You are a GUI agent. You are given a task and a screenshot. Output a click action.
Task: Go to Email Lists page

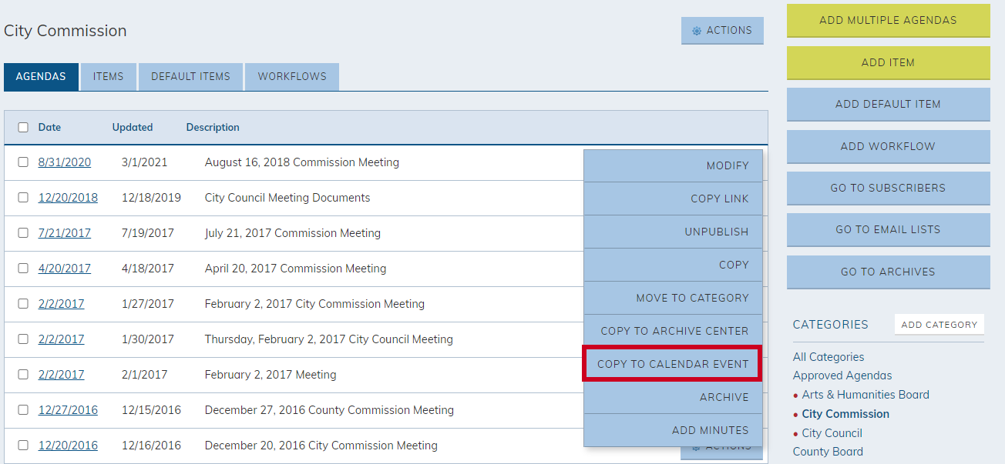coord(888,229)
